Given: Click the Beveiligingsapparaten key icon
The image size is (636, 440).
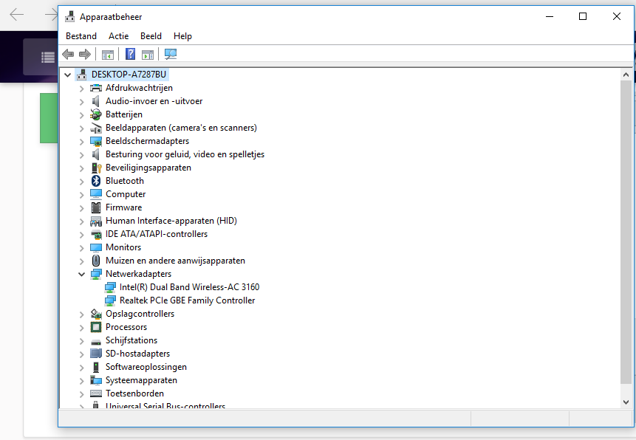Looking at the screenshot, I should 96,168.
